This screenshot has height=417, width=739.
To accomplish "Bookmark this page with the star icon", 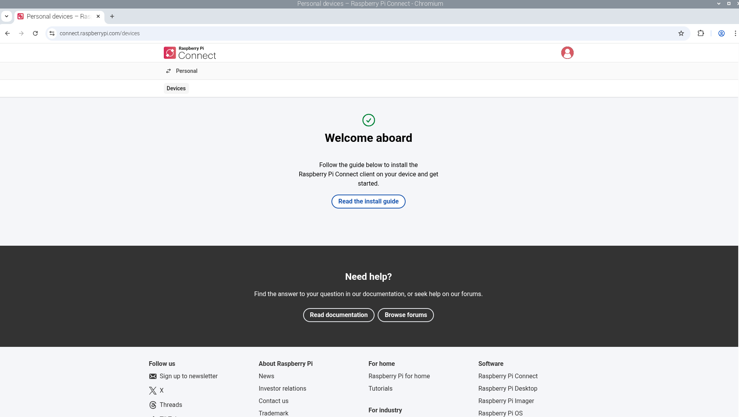I will pos(681,33).
